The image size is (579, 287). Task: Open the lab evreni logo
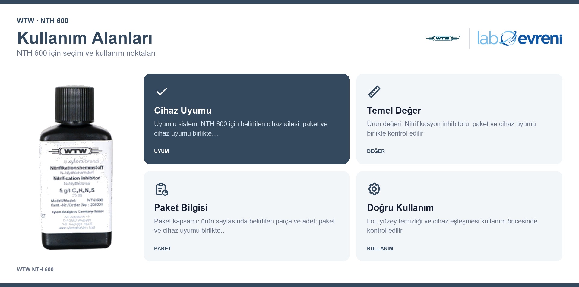(x=520, y=38)
